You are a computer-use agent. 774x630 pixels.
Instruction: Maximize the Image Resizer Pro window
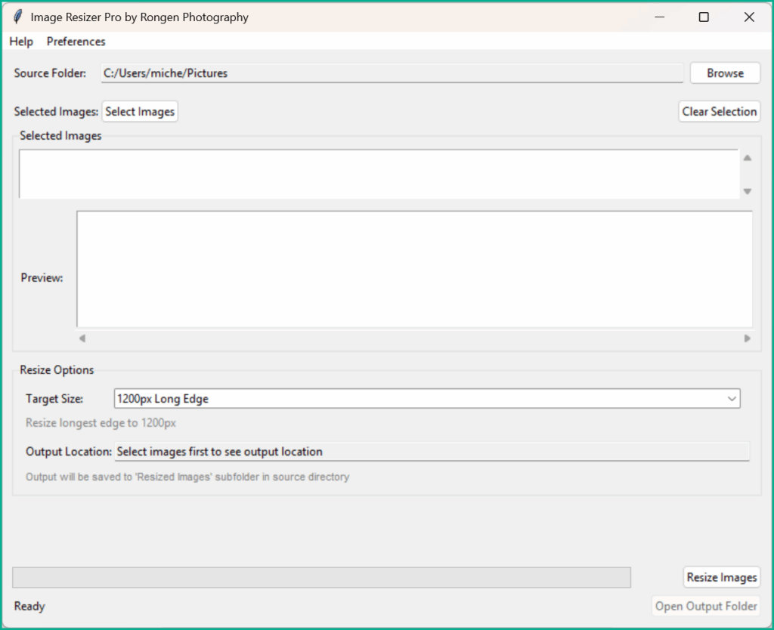704,17
